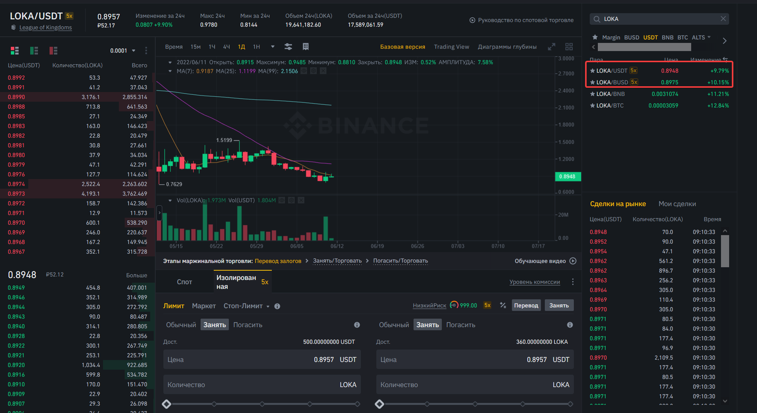This screenshot has width=757, height=413.
Task: Switch the chart interval to 15м
Action: pos(196,47)
